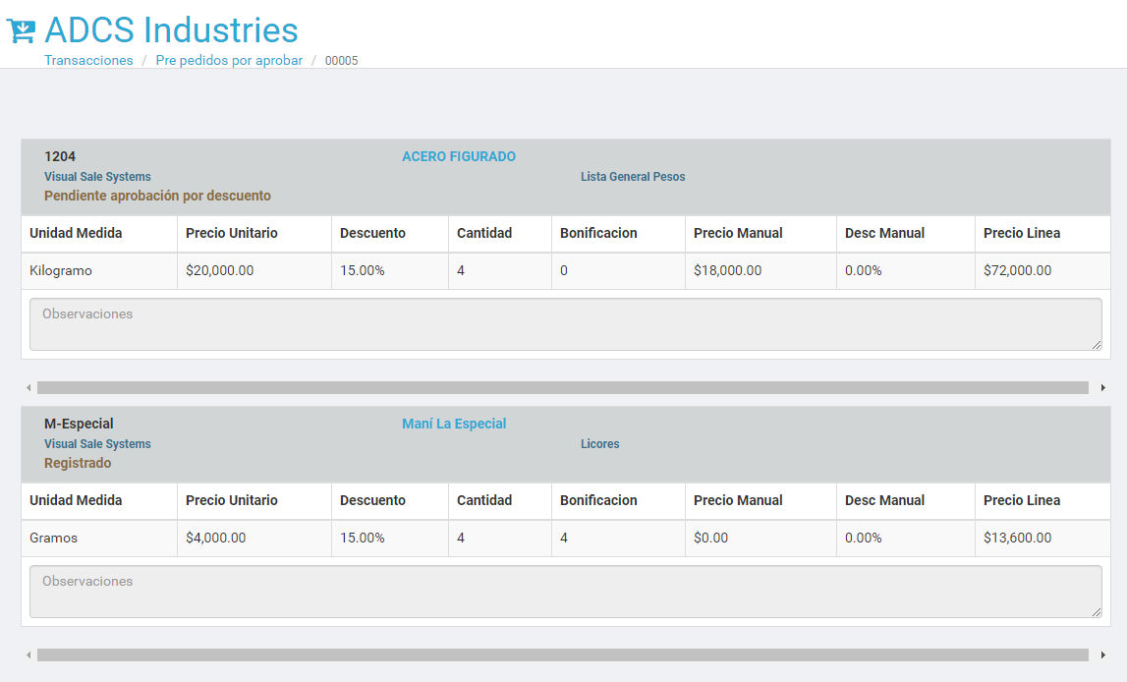Screen dimensions: 1127x682
Task: Click Visual Sale Systems under M-Especial
Action: point(97,444)
